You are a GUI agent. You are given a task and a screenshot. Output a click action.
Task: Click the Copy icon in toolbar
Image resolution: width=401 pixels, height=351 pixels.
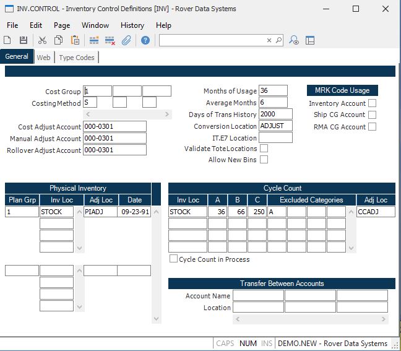pyautogui.click(x=58, y=40)
